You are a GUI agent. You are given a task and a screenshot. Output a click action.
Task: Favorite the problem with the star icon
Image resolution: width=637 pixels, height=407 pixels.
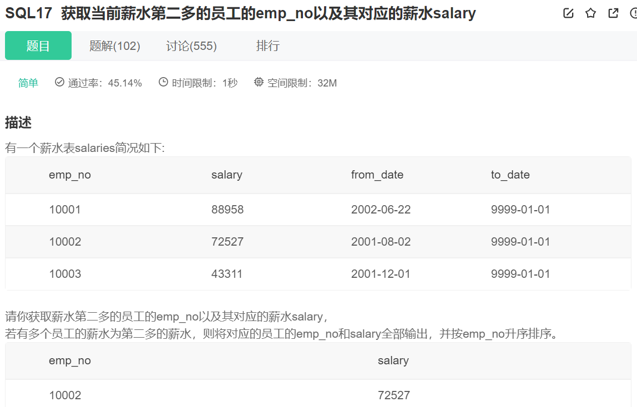pyautogui.click(x=591, y=13)
